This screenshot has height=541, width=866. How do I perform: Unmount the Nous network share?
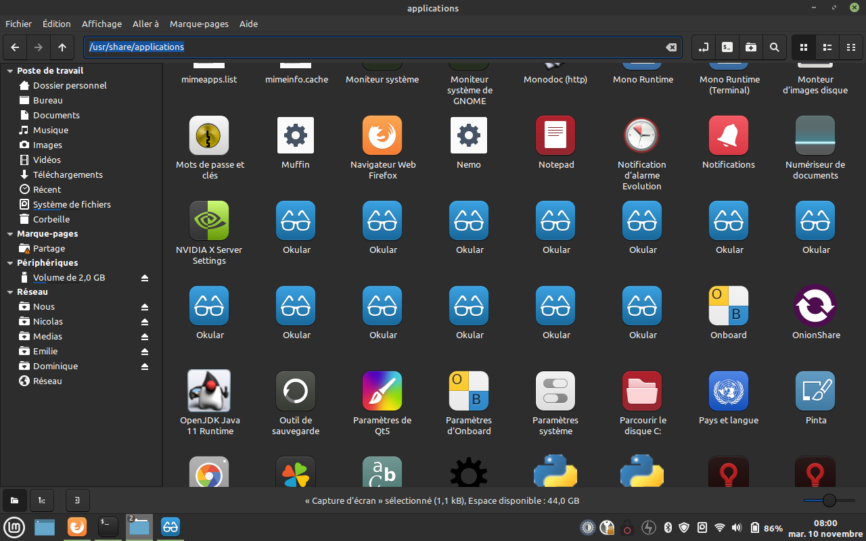144,307
